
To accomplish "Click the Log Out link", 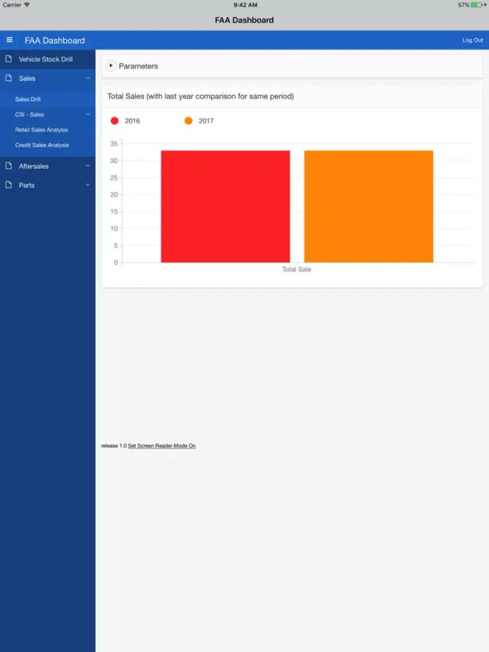I will (472, 40).
